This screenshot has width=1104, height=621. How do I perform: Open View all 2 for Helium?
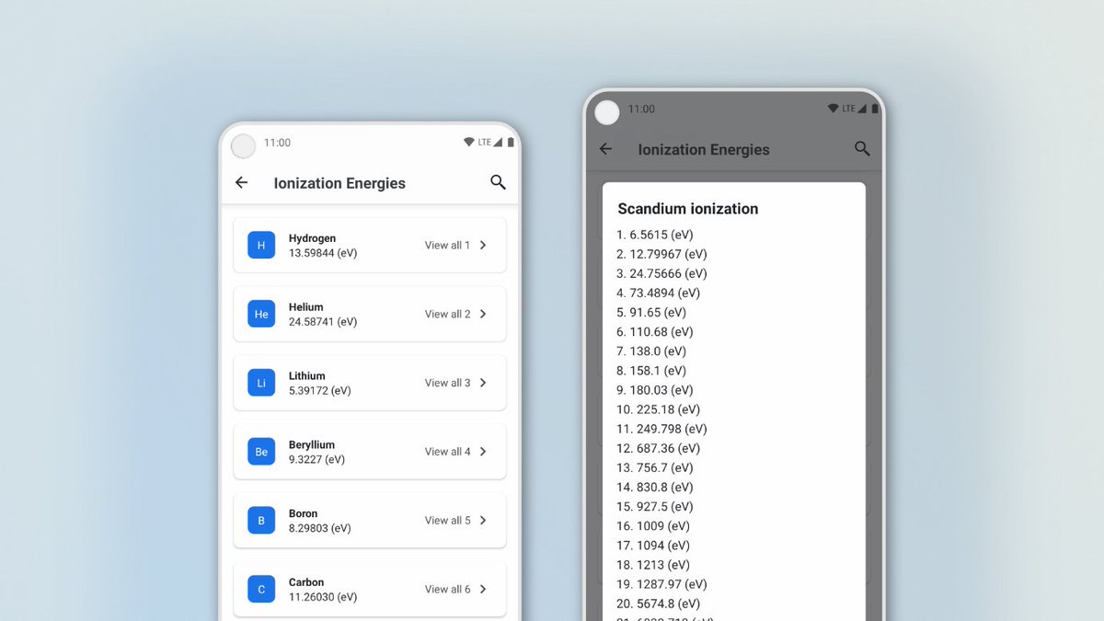tap(447, 314)
